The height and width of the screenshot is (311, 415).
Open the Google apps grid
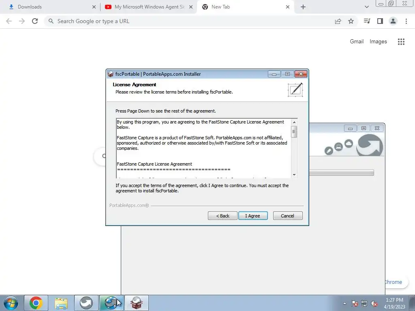click(401, 42)
